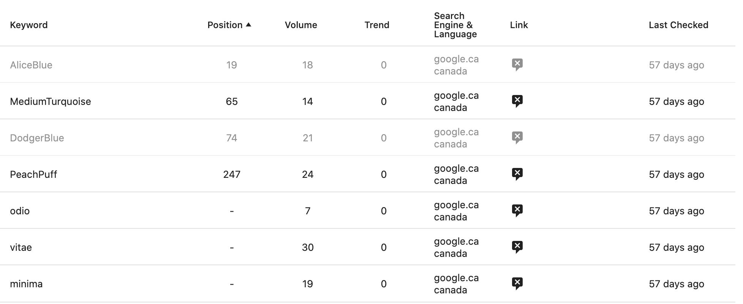Viewport: 743px width, 304px height.
Task: Open the PeachPuff keyword
Action: (x=33, y=174)
